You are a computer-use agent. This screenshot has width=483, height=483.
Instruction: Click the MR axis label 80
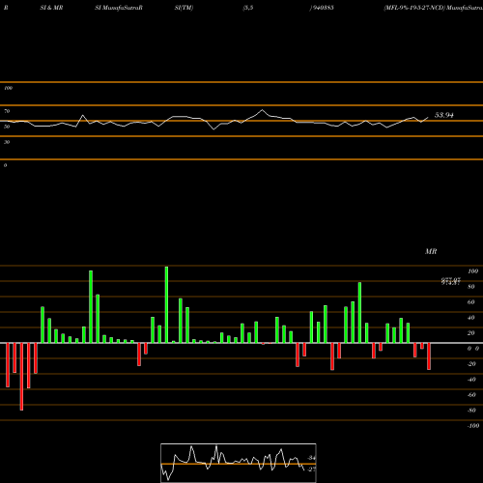click(x=471, y=287)
